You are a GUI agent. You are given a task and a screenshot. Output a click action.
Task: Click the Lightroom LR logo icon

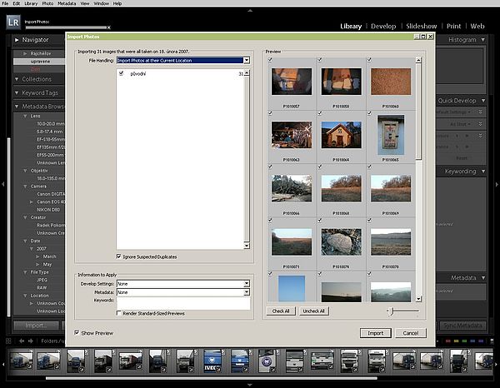[14, 22]
